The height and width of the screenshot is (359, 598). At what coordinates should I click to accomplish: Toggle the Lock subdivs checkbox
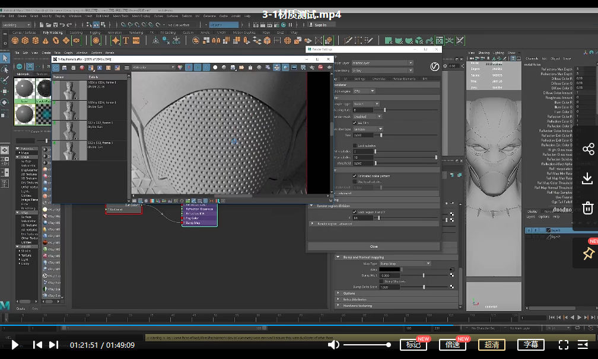[355, 145]
